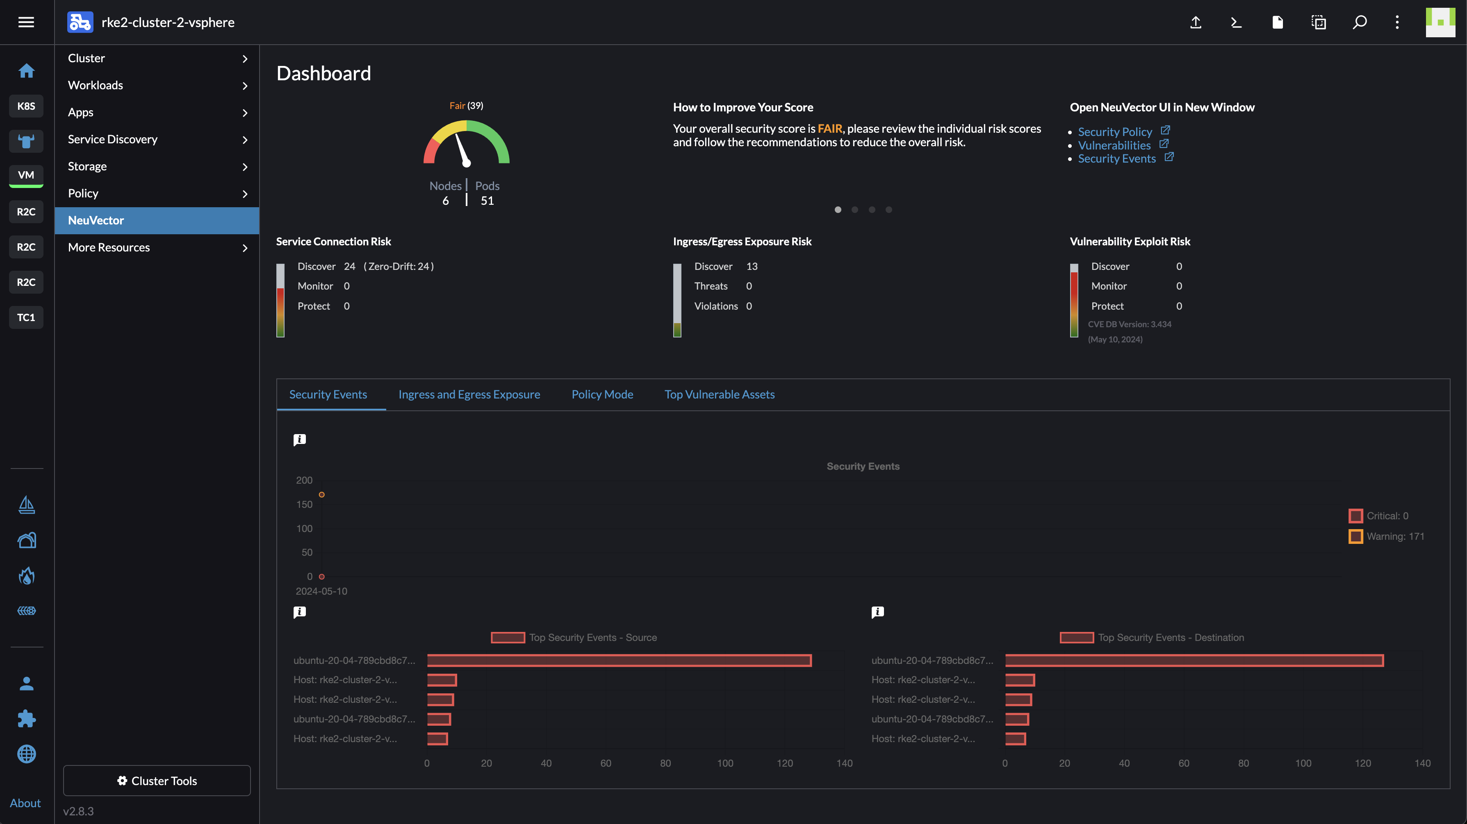Expand the Service Discovery menu group
This screenshot has width=1467, height=824.
click(x=157, y=139)
